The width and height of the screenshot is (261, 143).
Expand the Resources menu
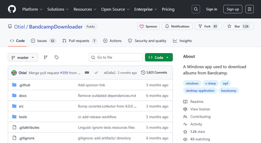[x=85, y=9]
